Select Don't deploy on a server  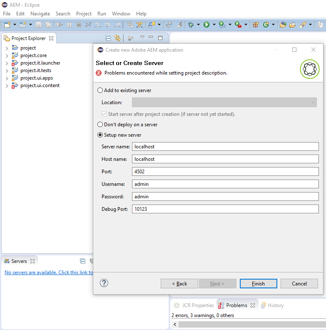100,125
